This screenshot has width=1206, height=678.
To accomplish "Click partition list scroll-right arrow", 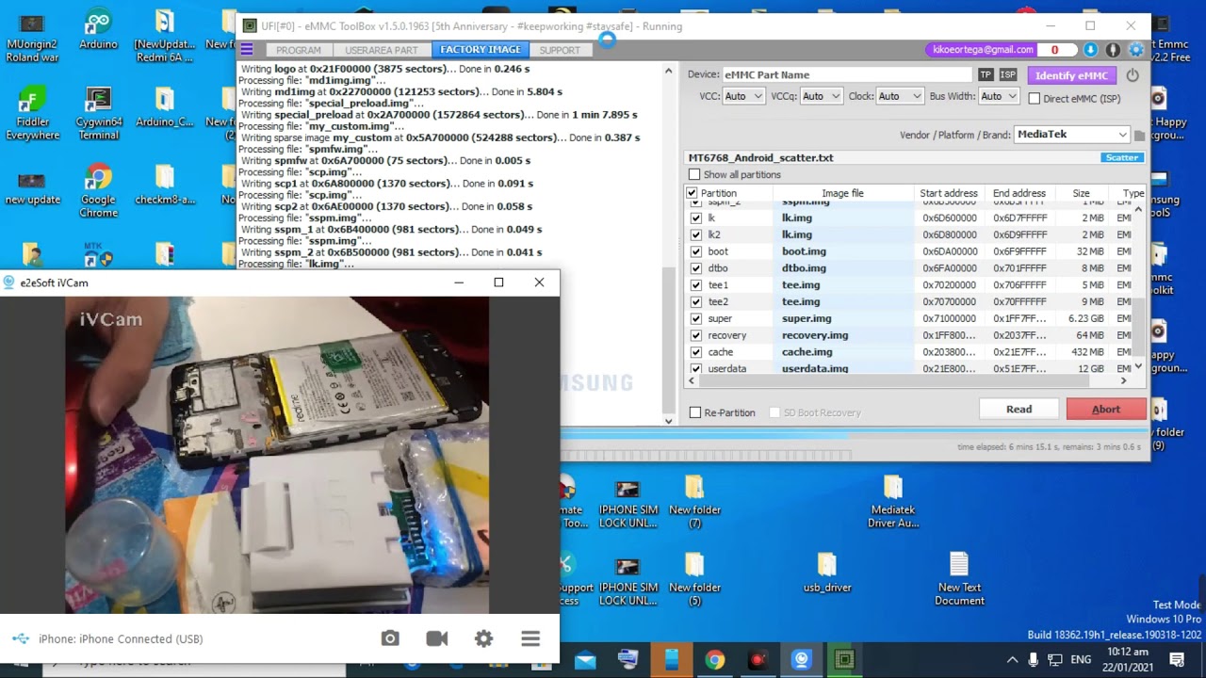I will [1123, 380].
